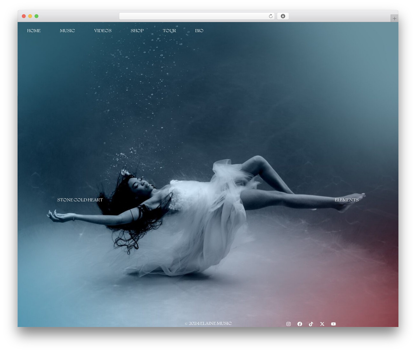Open the MUSIC nav item
416x352 pixels.
(x=67, y=31)
